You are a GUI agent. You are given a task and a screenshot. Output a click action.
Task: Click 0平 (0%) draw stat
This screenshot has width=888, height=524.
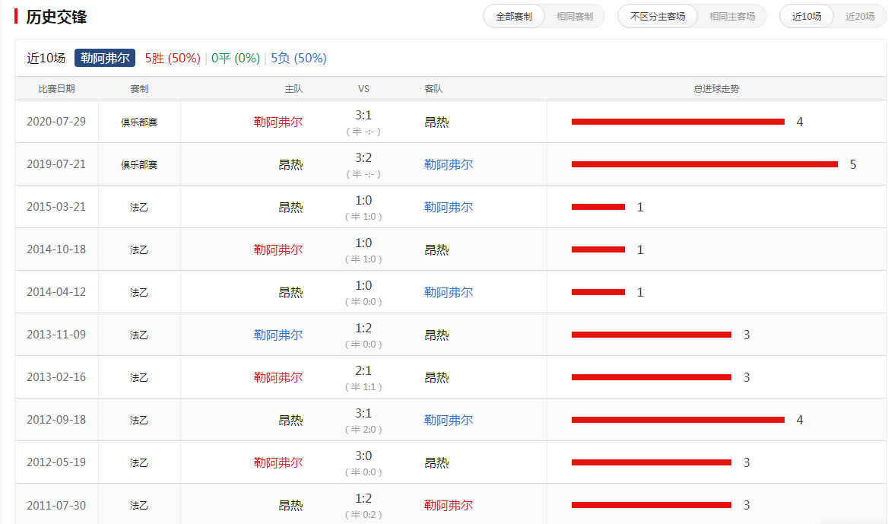point(235,59)
